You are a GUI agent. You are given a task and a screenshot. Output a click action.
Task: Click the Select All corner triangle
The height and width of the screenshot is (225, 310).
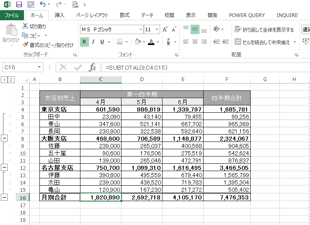click(25, 80)
